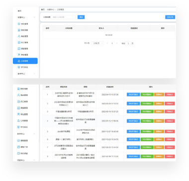Open the person-icon role management item in the top sidebar
Image resolution: width=189 pixels, height=181 pixels.
point(23,36)
